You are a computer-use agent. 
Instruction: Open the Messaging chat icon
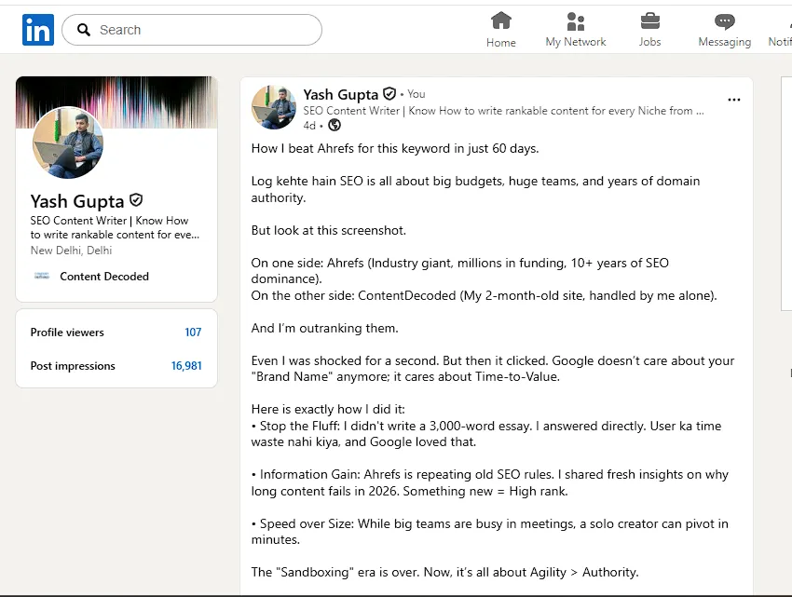click(x=725, y=20)
